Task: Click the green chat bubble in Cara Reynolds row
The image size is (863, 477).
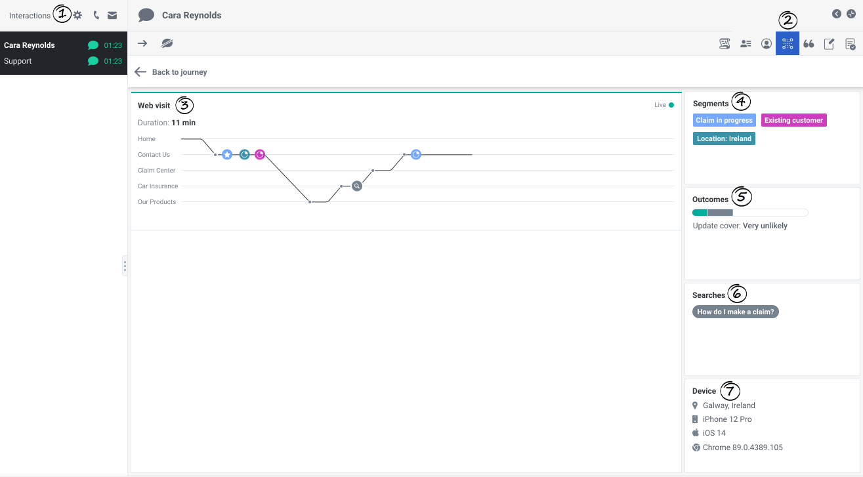Action: (x=93, y=45)
